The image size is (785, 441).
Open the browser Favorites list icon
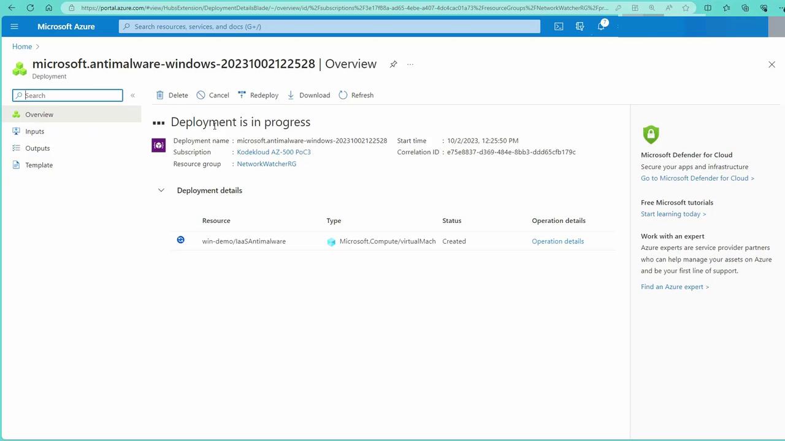(727, 8)
